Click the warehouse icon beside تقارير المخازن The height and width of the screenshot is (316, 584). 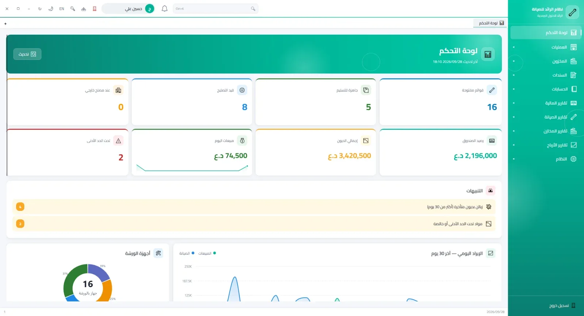pos(574,131)
